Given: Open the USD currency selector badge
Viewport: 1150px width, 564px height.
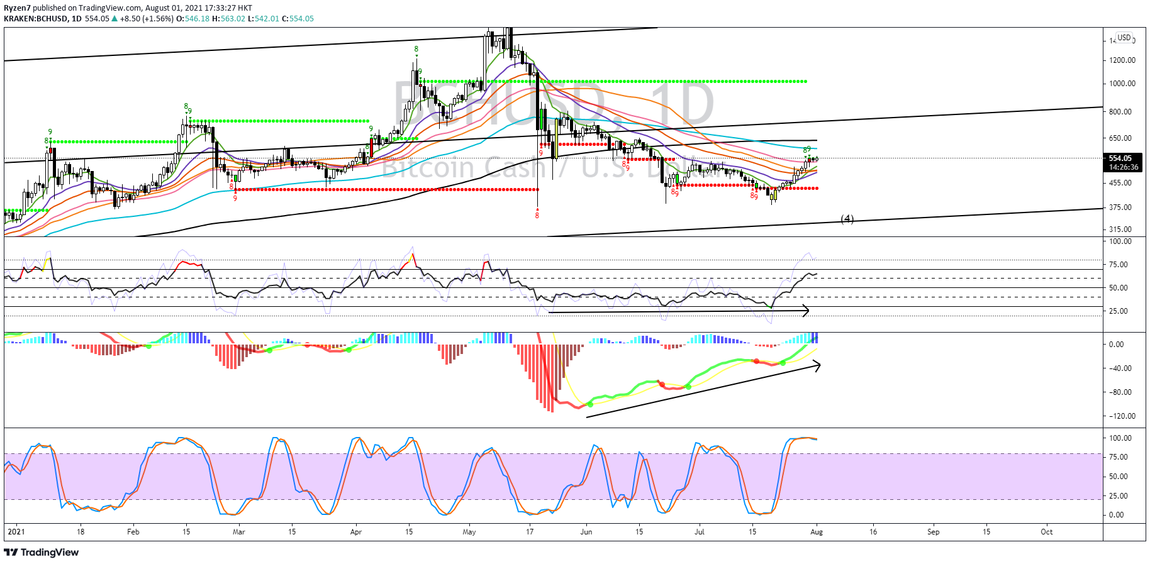Looking at the screenshot, I should click(x=1124, y=38).
